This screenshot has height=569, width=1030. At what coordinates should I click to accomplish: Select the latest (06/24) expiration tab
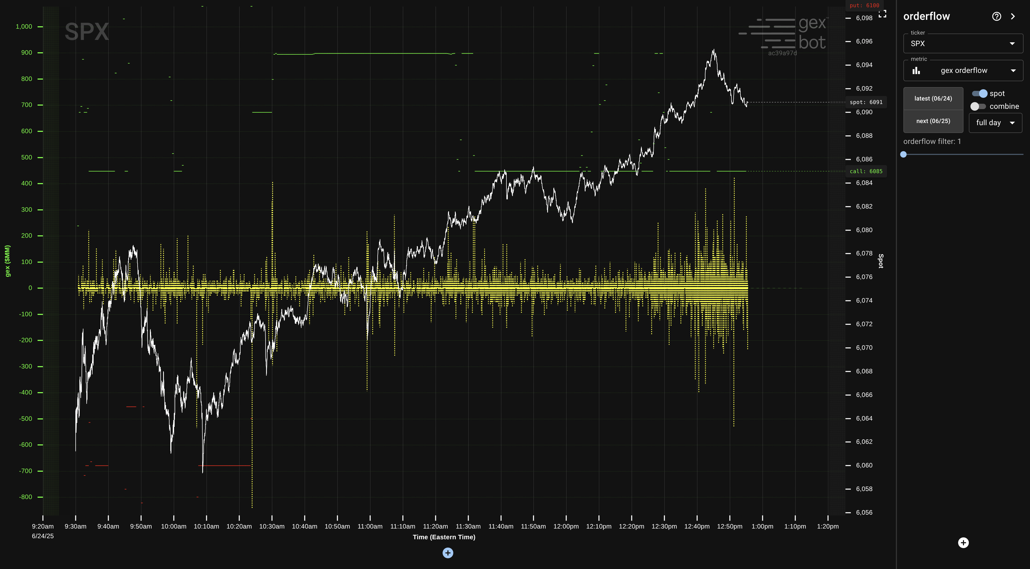[x=933, y=99]
